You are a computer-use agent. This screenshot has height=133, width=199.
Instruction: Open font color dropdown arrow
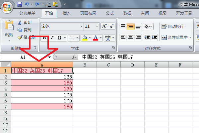(x=100, y=38)
